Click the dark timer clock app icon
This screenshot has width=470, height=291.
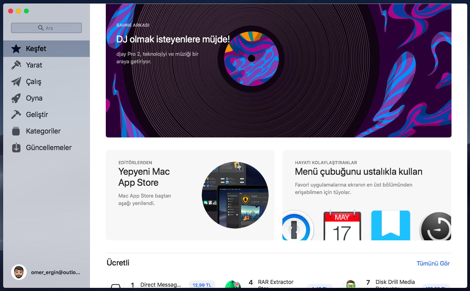tap(435, 227)
